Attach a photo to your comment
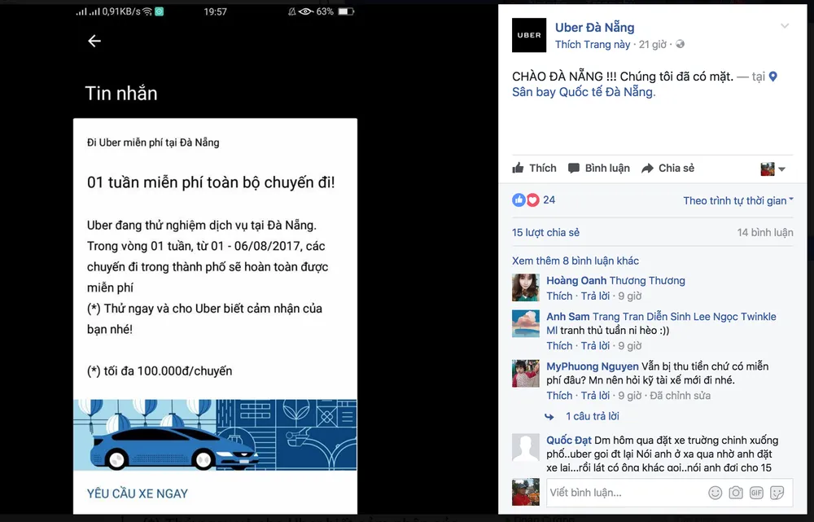 click(x=736, y=493)
